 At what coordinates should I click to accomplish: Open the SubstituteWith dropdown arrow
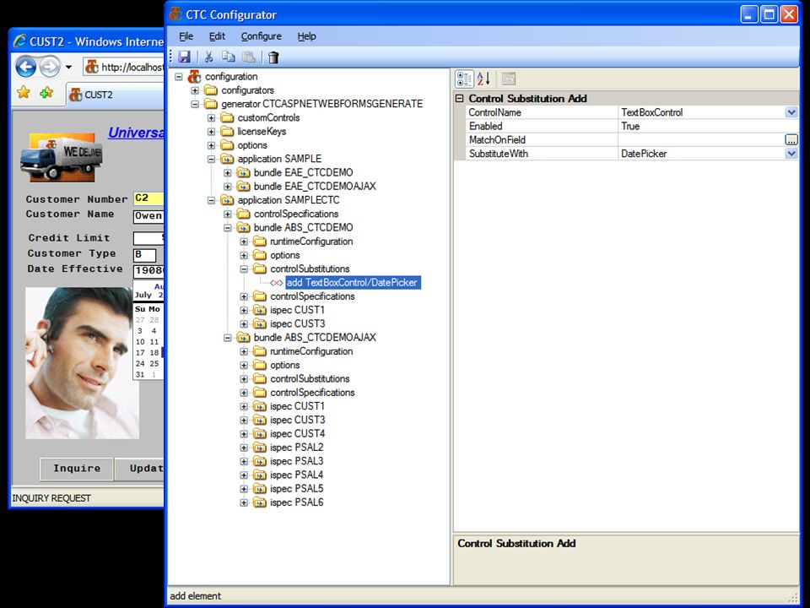click(791, 154)
